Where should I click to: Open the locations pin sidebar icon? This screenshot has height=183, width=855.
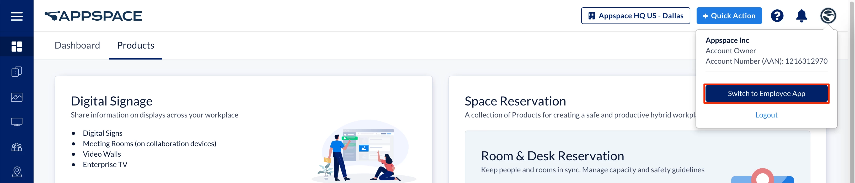(17, 172)
